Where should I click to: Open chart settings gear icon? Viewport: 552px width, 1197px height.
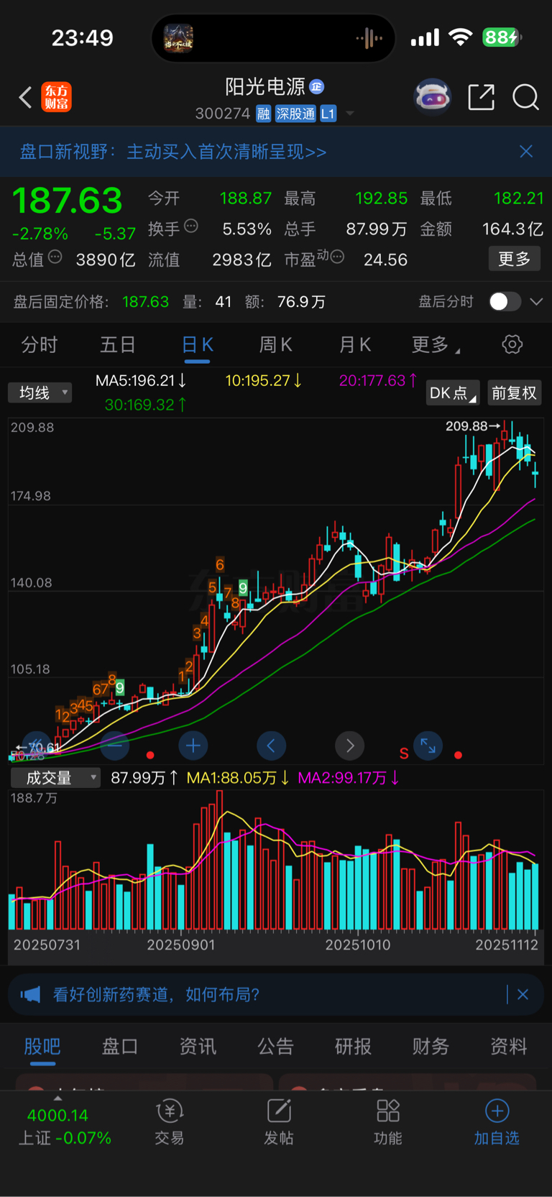[x=512, y=344]
